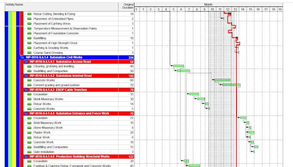Click the Cement grading and gravel cushion icon
Screen dimensions: 293x167
[29, 85]
